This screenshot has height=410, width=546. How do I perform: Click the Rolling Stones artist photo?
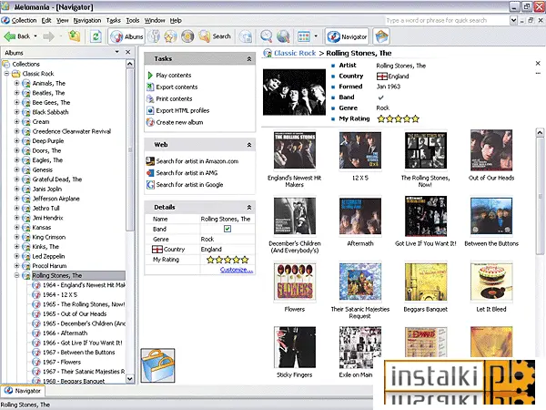(x=294, y=92)
